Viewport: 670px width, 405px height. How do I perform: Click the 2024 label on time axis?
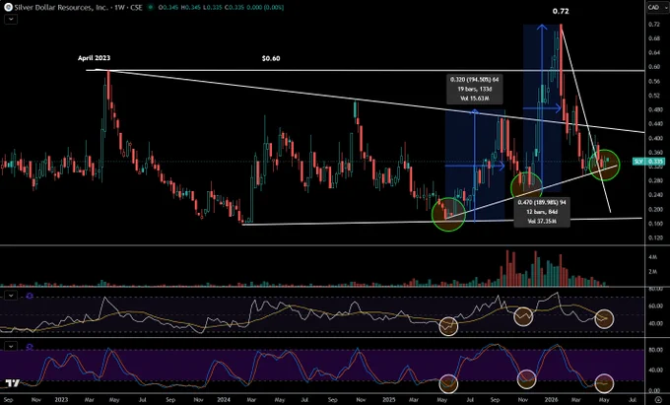(224, 400)
